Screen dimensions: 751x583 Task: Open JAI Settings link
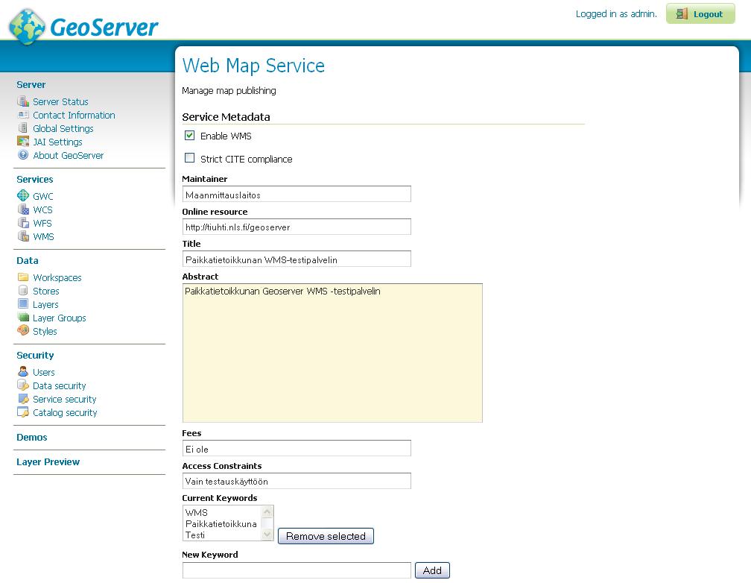coord(57,142)
